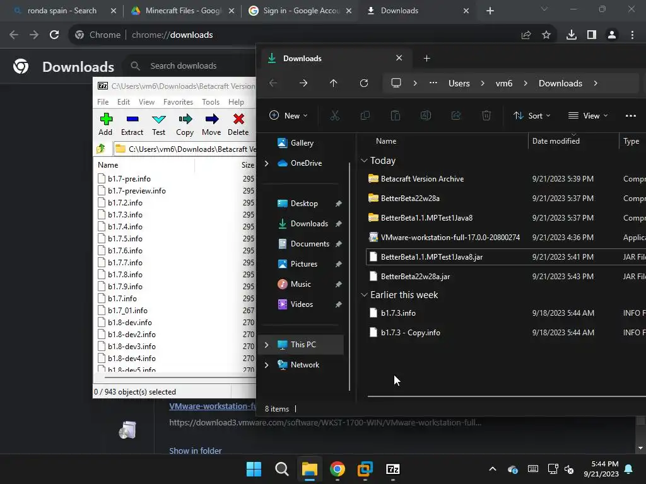Click VMware-workstation download link in Chrome
The width and height of the screenshot is (646, 484).
213,406
